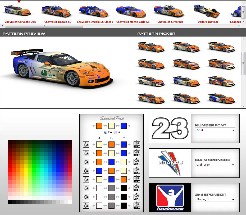Click car list scroll left arrow
This screenshot has height=215, width=246.
2,26
